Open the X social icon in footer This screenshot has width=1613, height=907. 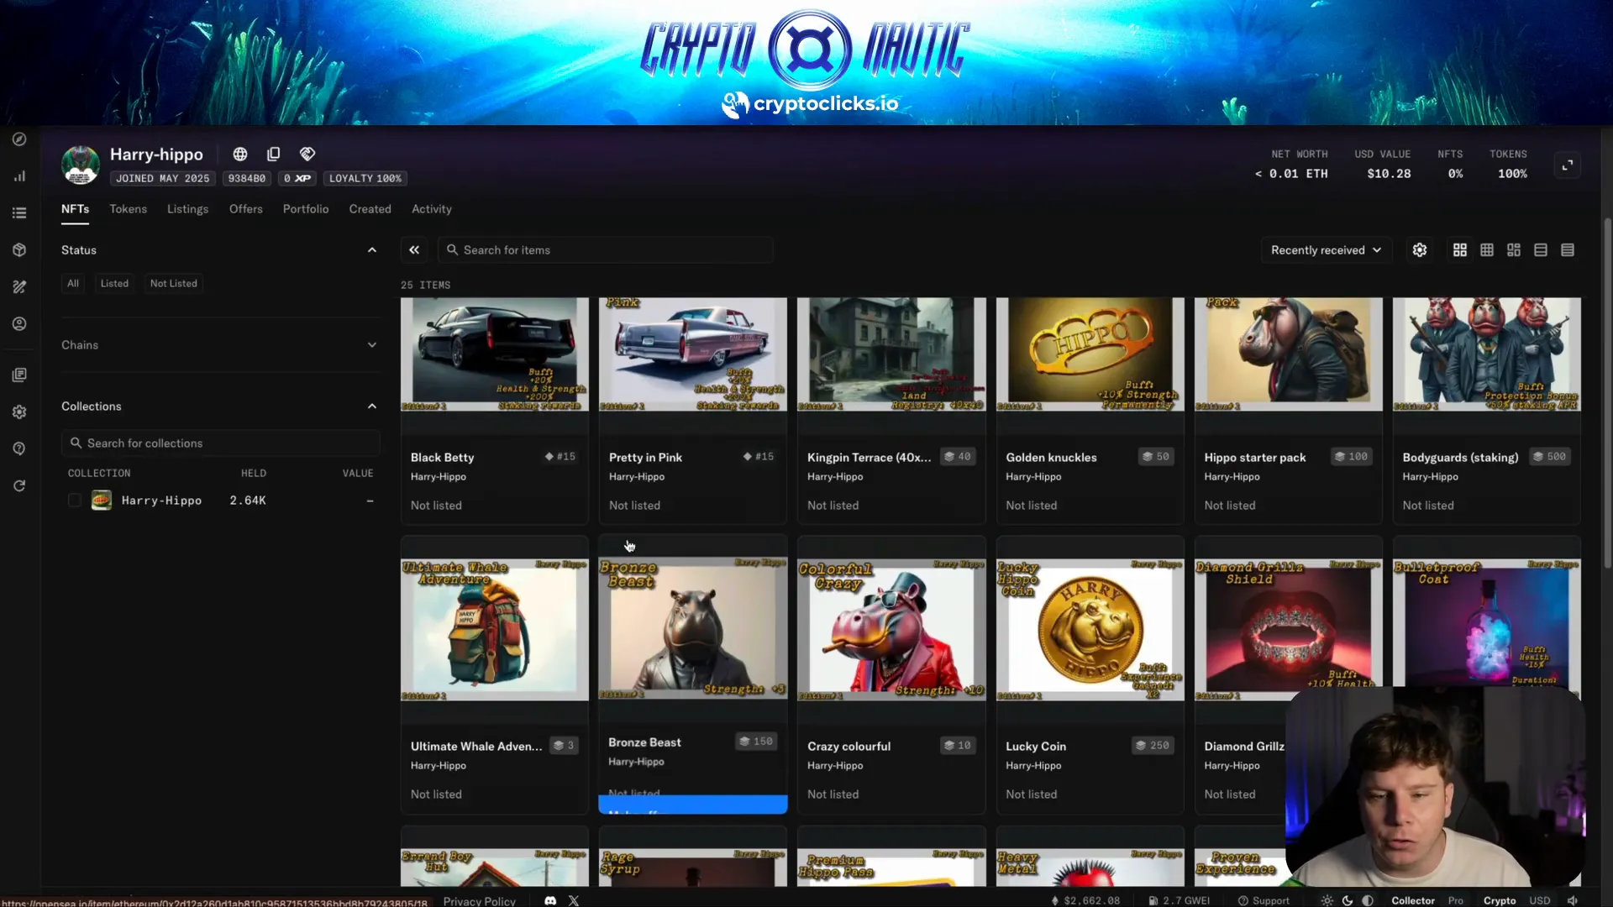(x=574, y=900)
